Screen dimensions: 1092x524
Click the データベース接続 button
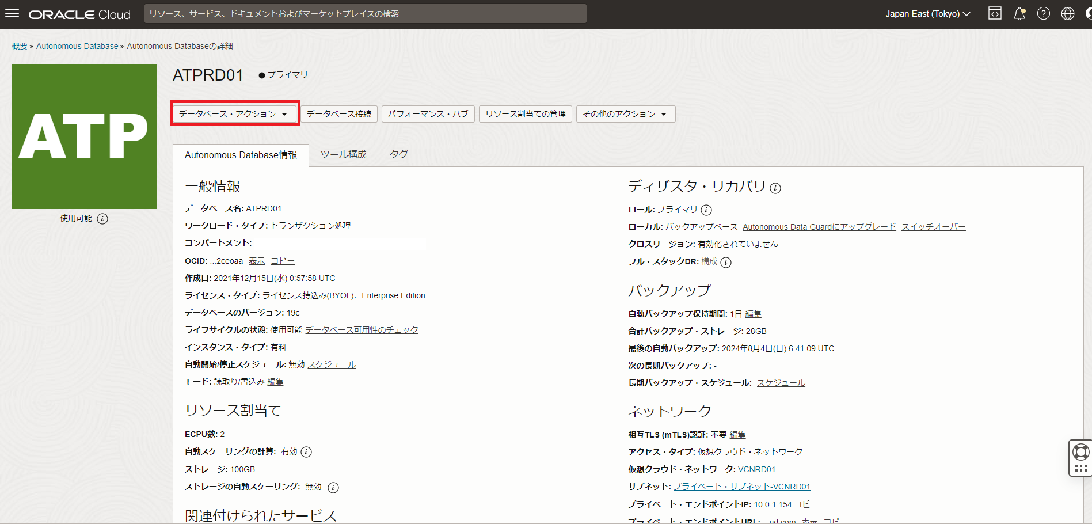[339, 113]
